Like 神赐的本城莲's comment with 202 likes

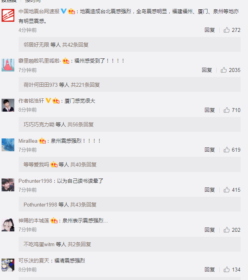(227, 230)
